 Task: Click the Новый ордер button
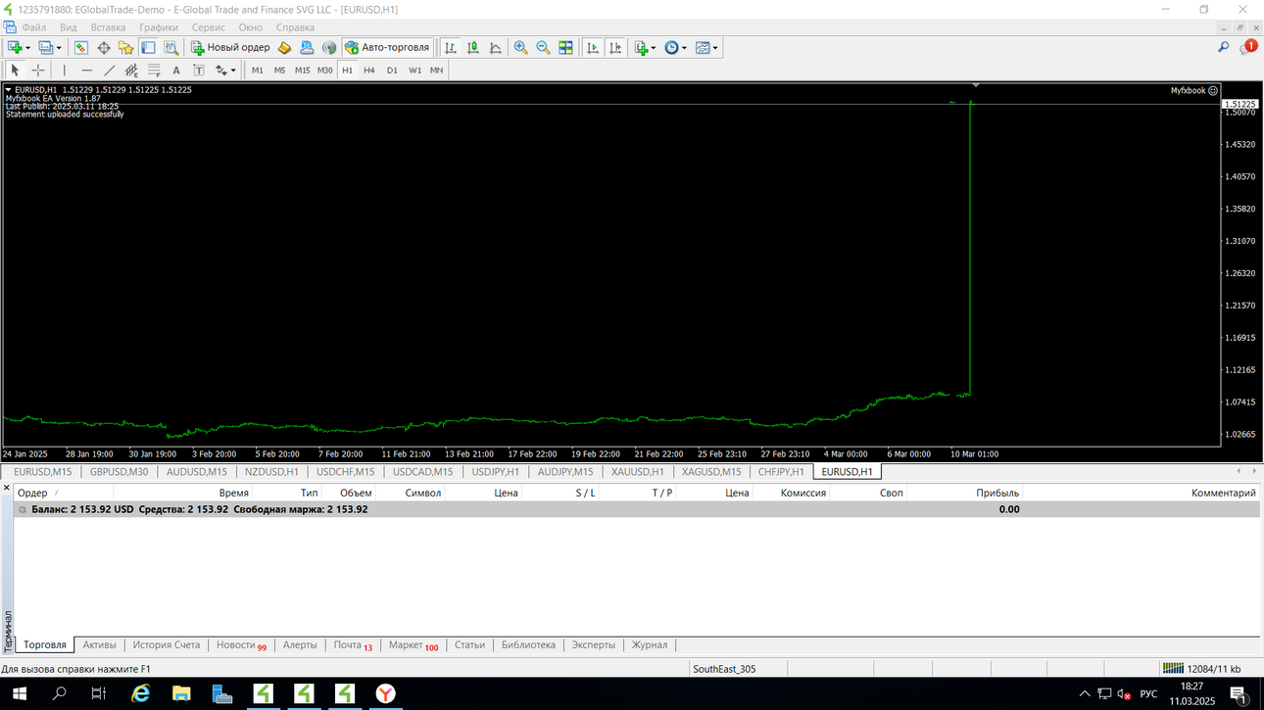(230, 47)
